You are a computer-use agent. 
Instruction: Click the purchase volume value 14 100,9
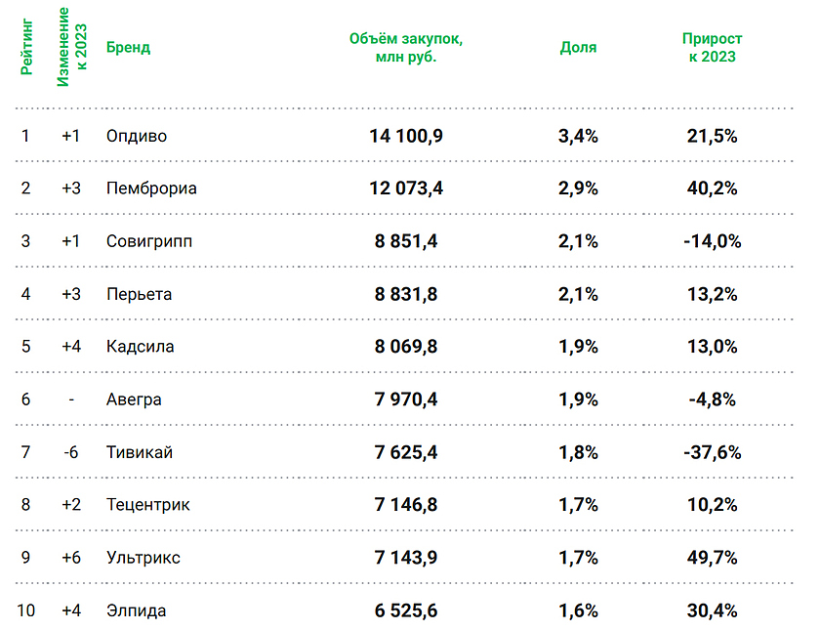click(x=406, y=136)
